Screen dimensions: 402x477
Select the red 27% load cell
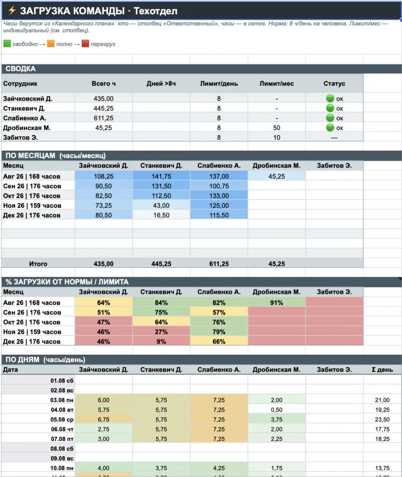pos(161,331)
